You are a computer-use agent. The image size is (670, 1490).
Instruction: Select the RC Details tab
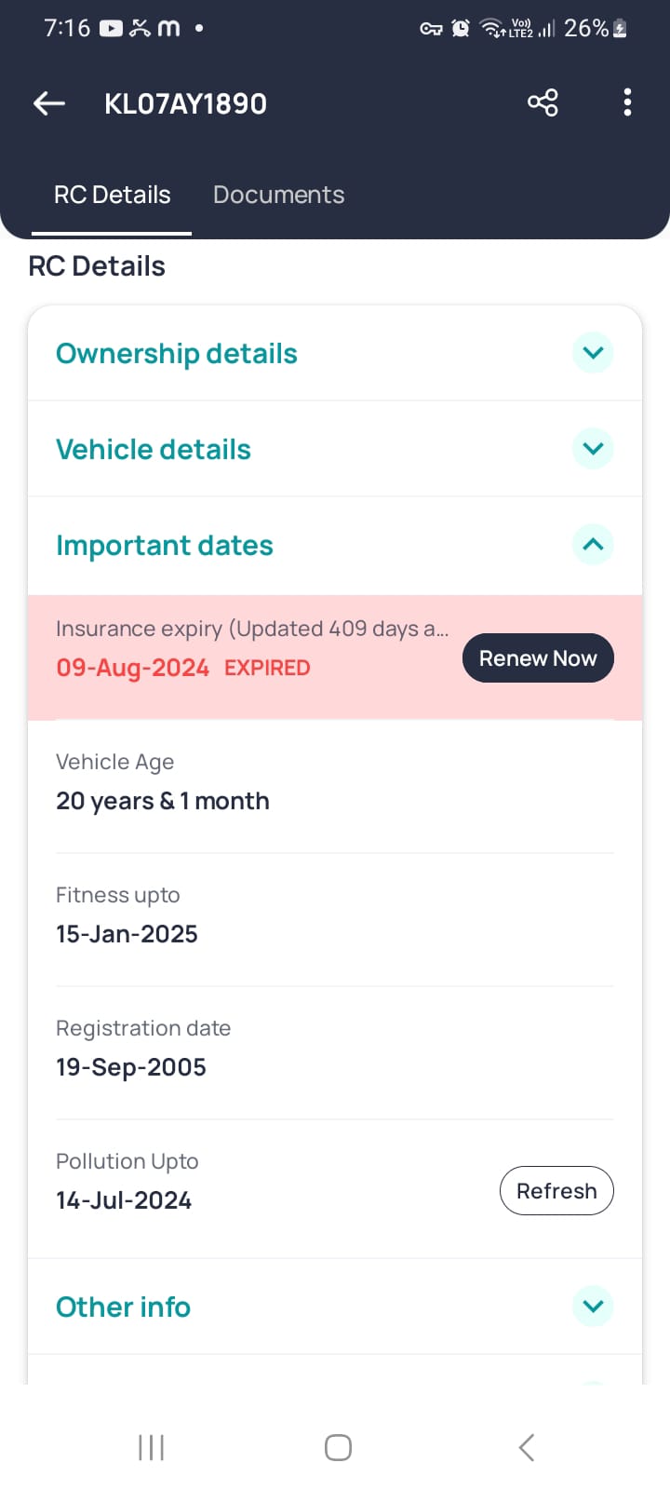tap(112, 195)
